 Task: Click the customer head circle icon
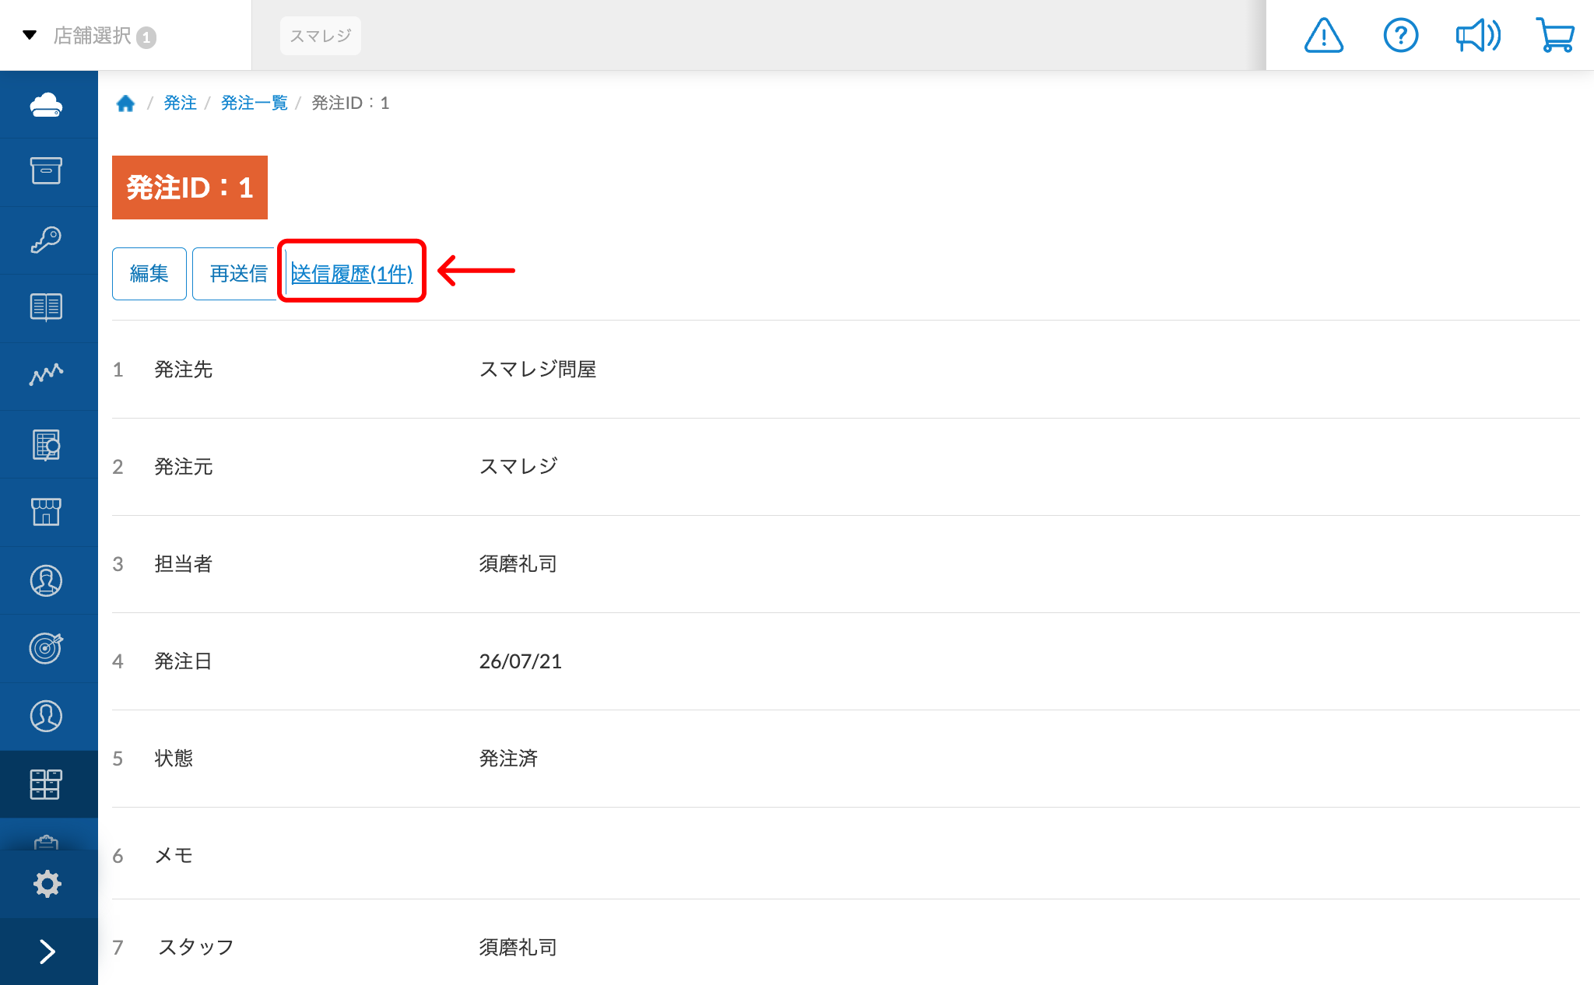(x=47, y=716)
